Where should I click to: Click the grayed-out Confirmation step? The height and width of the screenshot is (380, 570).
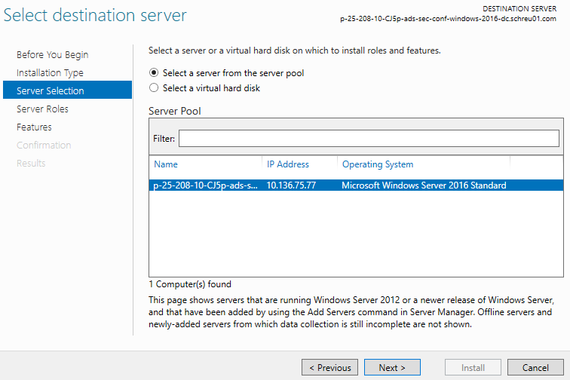coord(44,146)
